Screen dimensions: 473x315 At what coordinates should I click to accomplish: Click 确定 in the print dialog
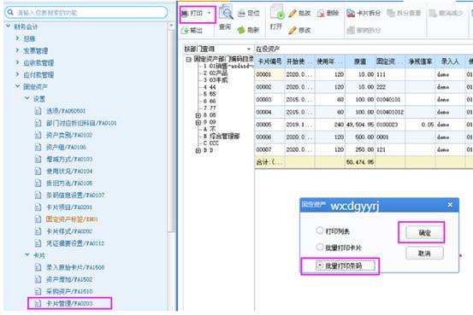[x=424, y=233]
